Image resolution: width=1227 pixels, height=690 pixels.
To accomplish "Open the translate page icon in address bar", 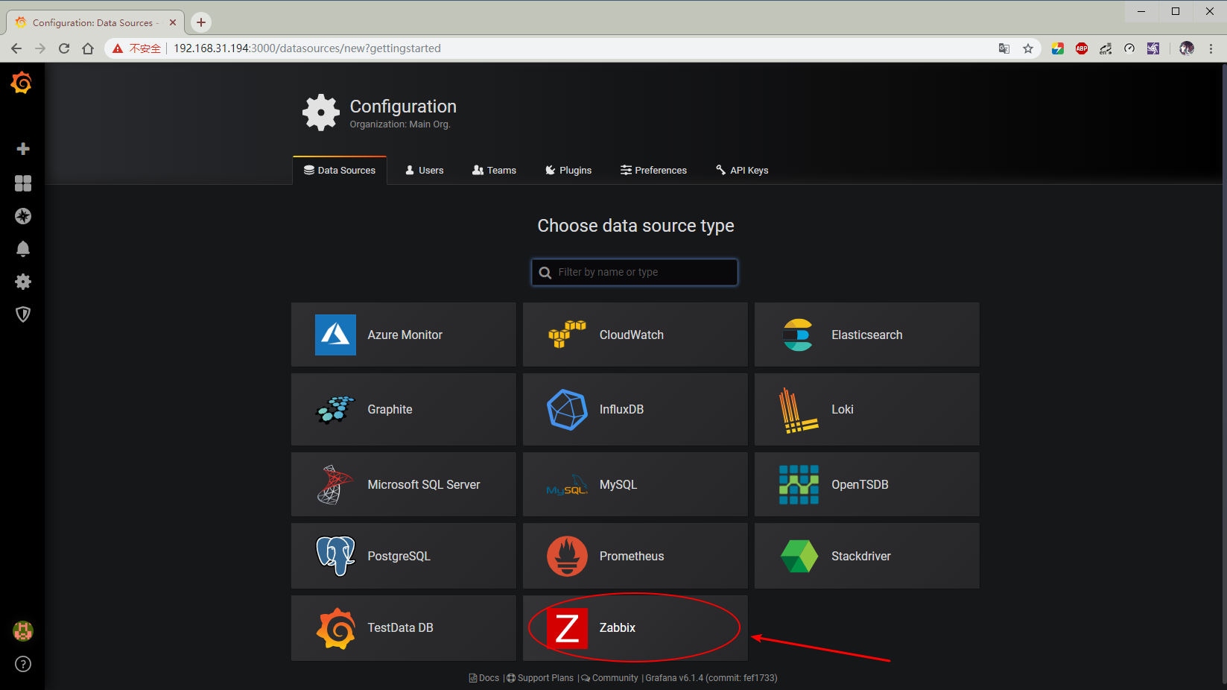I will tap(1004, 48).
